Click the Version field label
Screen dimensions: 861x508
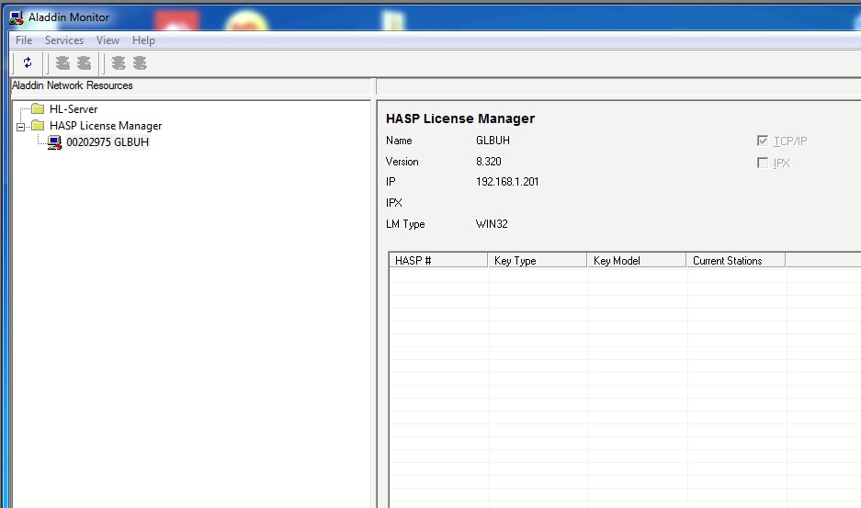[402, 162]
